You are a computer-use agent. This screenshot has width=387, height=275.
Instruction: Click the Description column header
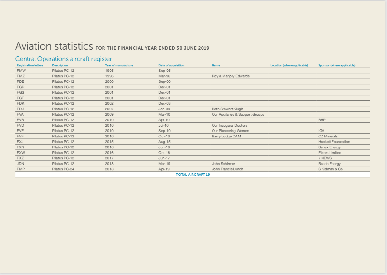tap(60, 65)
